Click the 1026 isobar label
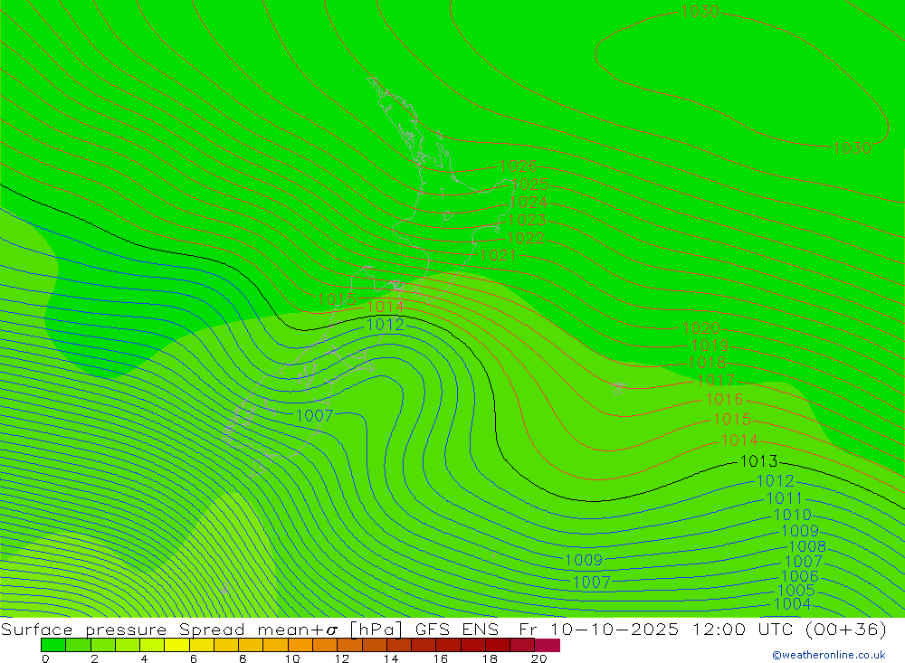Image resolution: width=905 pixels, height=663 pixels. click(x=519, y=166)
